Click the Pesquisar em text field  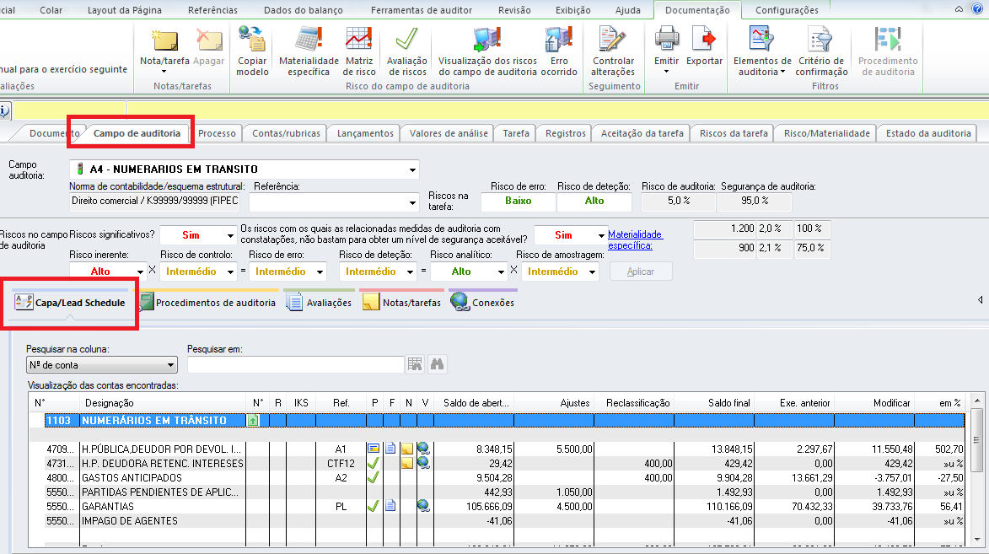pos(295,364)
